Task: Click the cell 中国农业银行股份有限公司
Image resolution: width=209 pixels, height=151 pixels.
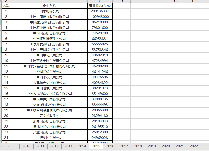Action: point(49,28)
